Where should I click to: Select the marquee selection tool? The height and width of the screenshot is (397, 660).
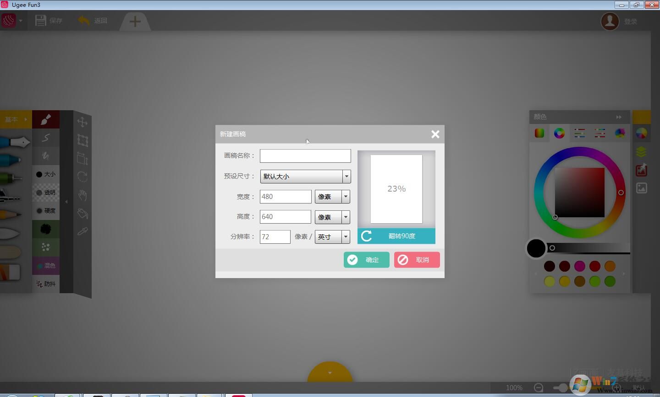(x=82, y=140)
